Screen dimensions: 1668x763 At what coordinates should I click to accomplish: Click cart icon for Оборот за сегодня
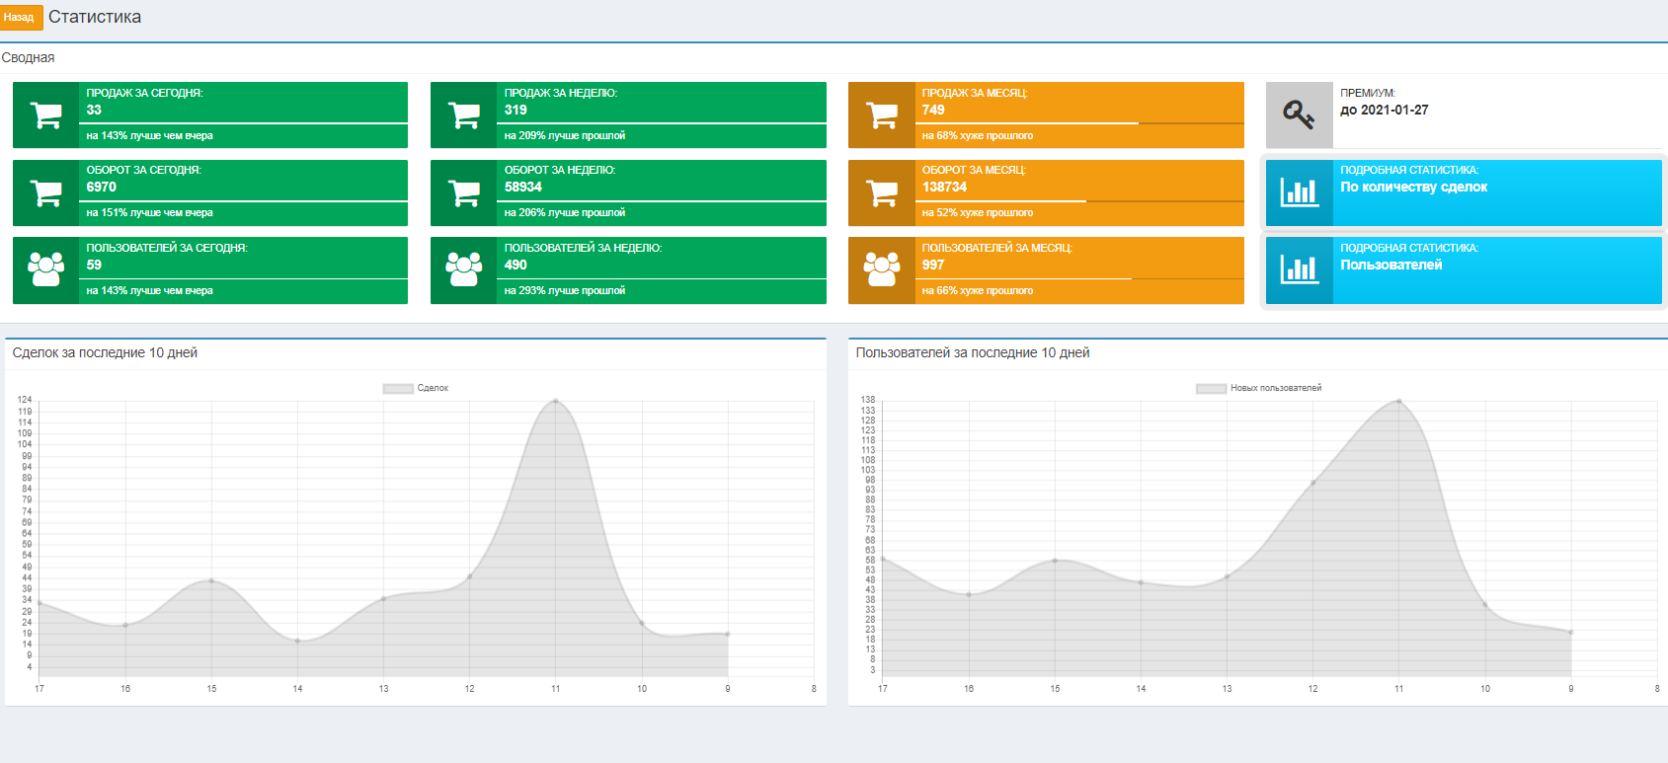click(46, 192)
